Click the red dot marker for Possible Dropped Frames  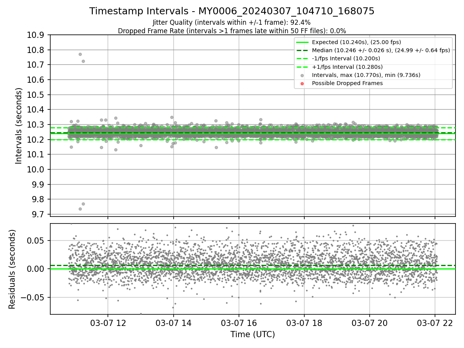[x=302, y=83]
